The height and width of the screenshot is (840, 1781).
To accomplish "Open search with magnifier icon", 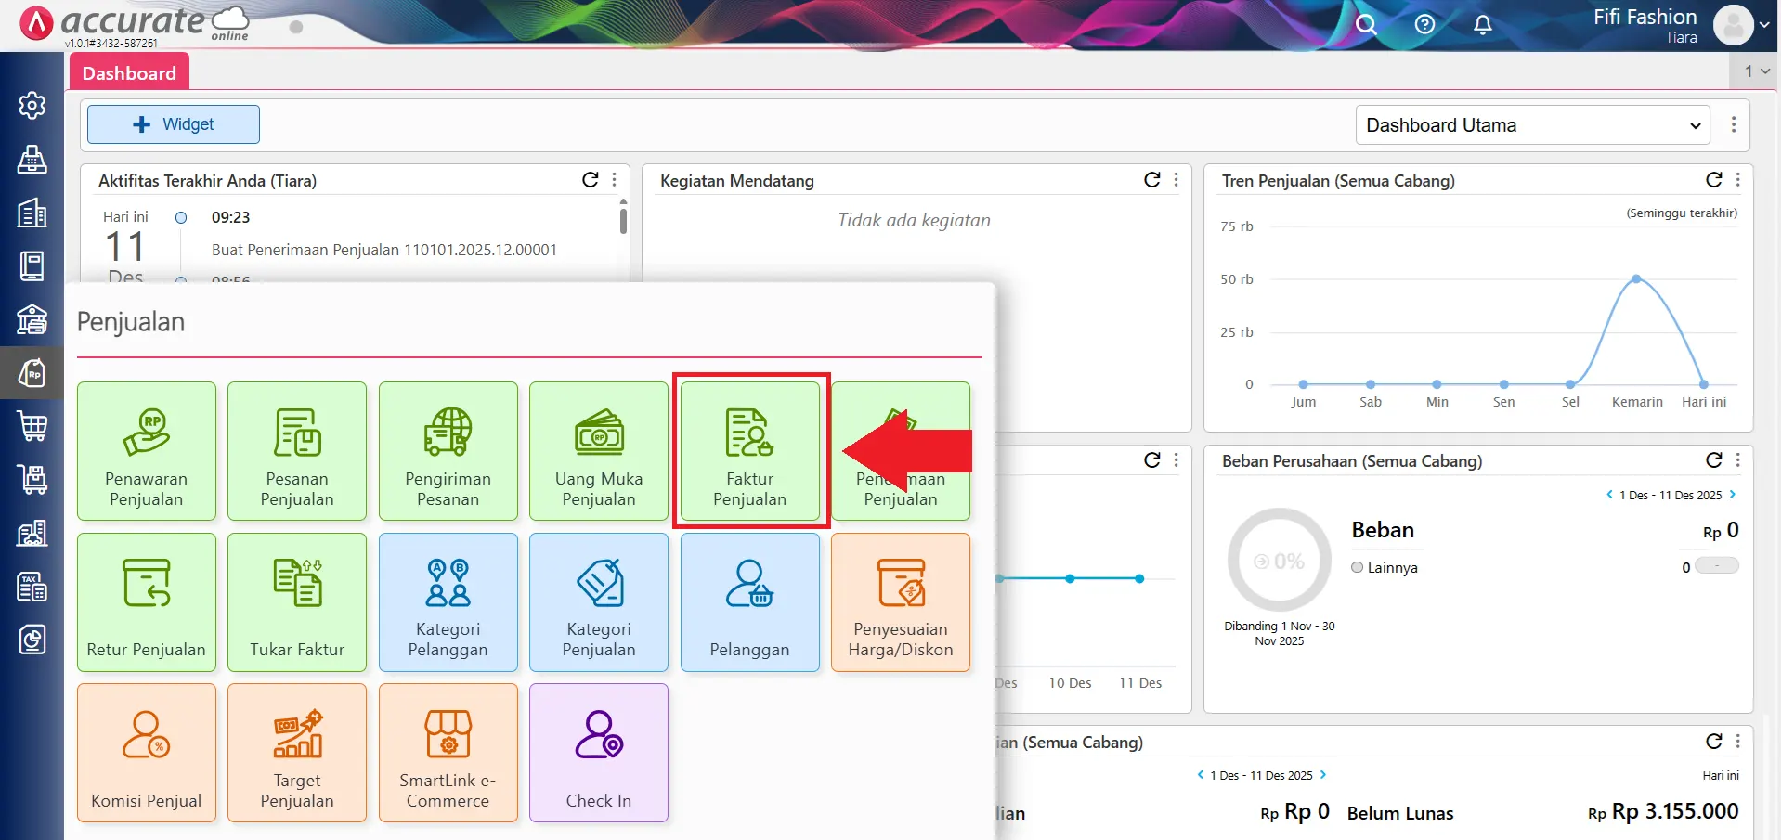I will [1365, 25].
